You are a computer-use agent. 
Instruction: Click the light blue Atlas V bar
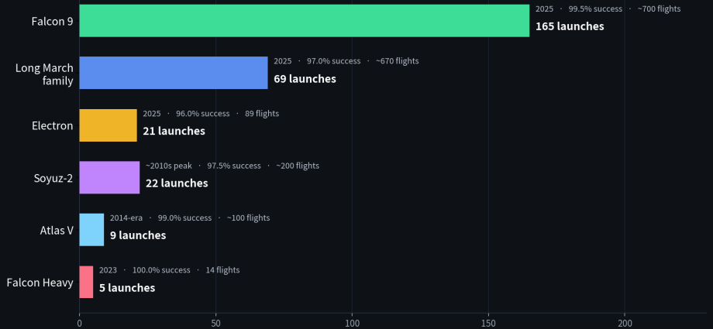coord(92,230)
